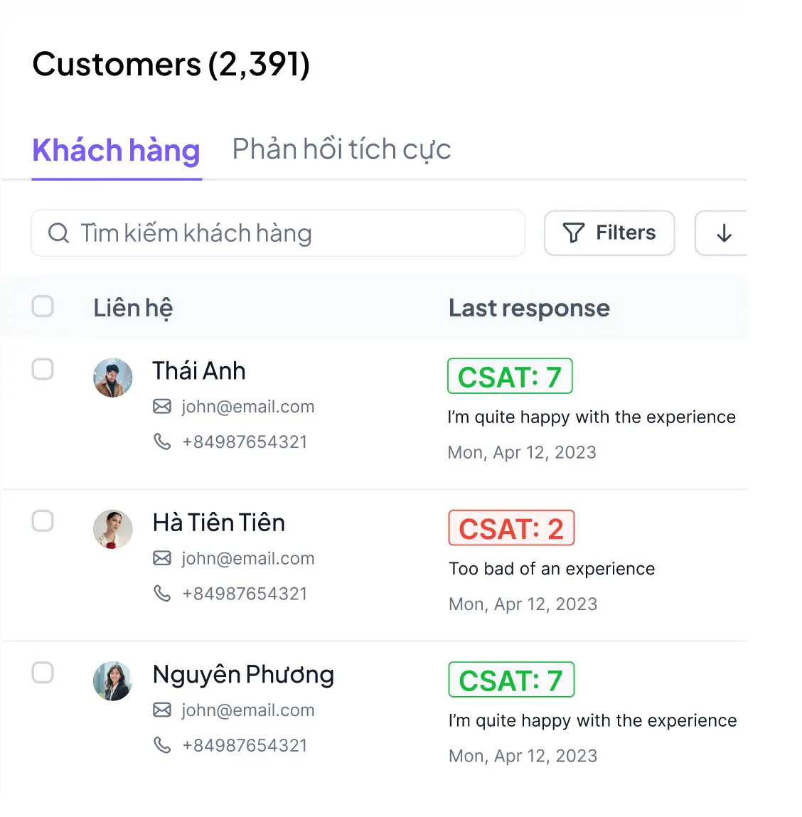Click Nguyên Phương's email envelope icon
The width and height of the screenshot is (802, 817).
pyautogui.click(x=162, y=710)
